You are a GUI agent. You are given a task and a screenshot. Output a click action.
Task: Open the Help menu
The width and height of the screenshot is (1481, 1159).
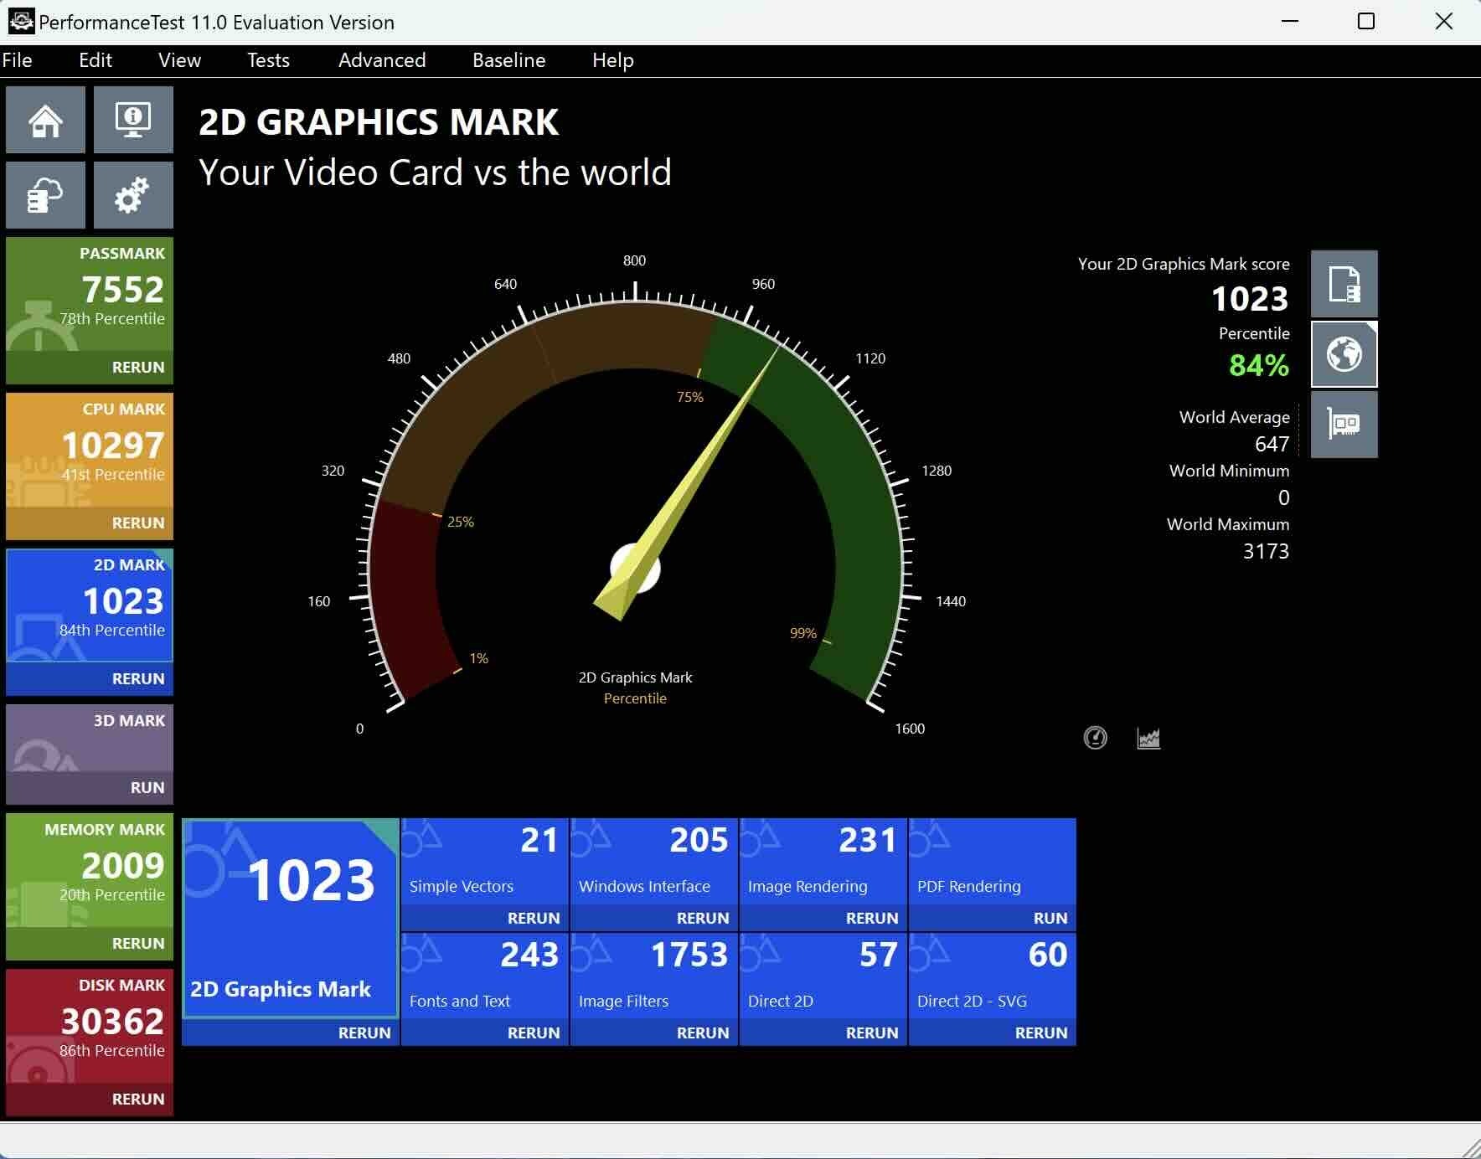tap(612, 60)
